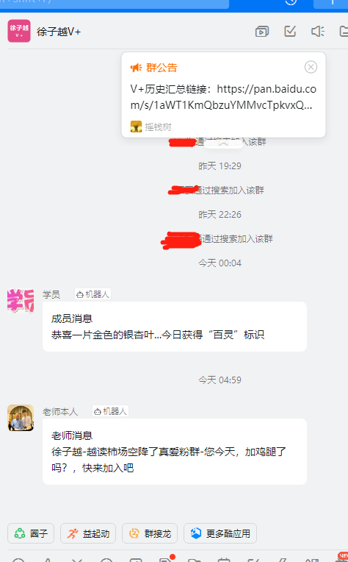Click the 机器人 tag beside 老师本人
The width and height of the screenshot is (348, 562).
(110, 411)
